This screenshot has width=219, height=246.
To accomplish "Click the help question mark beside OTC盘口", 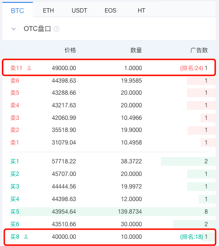I will coord(56,29).
